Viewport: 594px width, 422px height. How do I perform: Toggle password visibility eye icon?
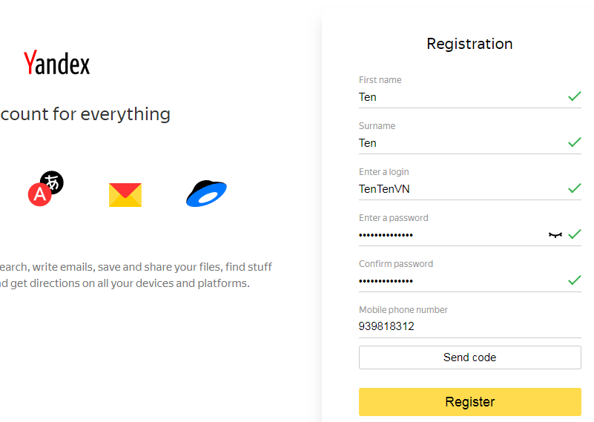[555, 235]
